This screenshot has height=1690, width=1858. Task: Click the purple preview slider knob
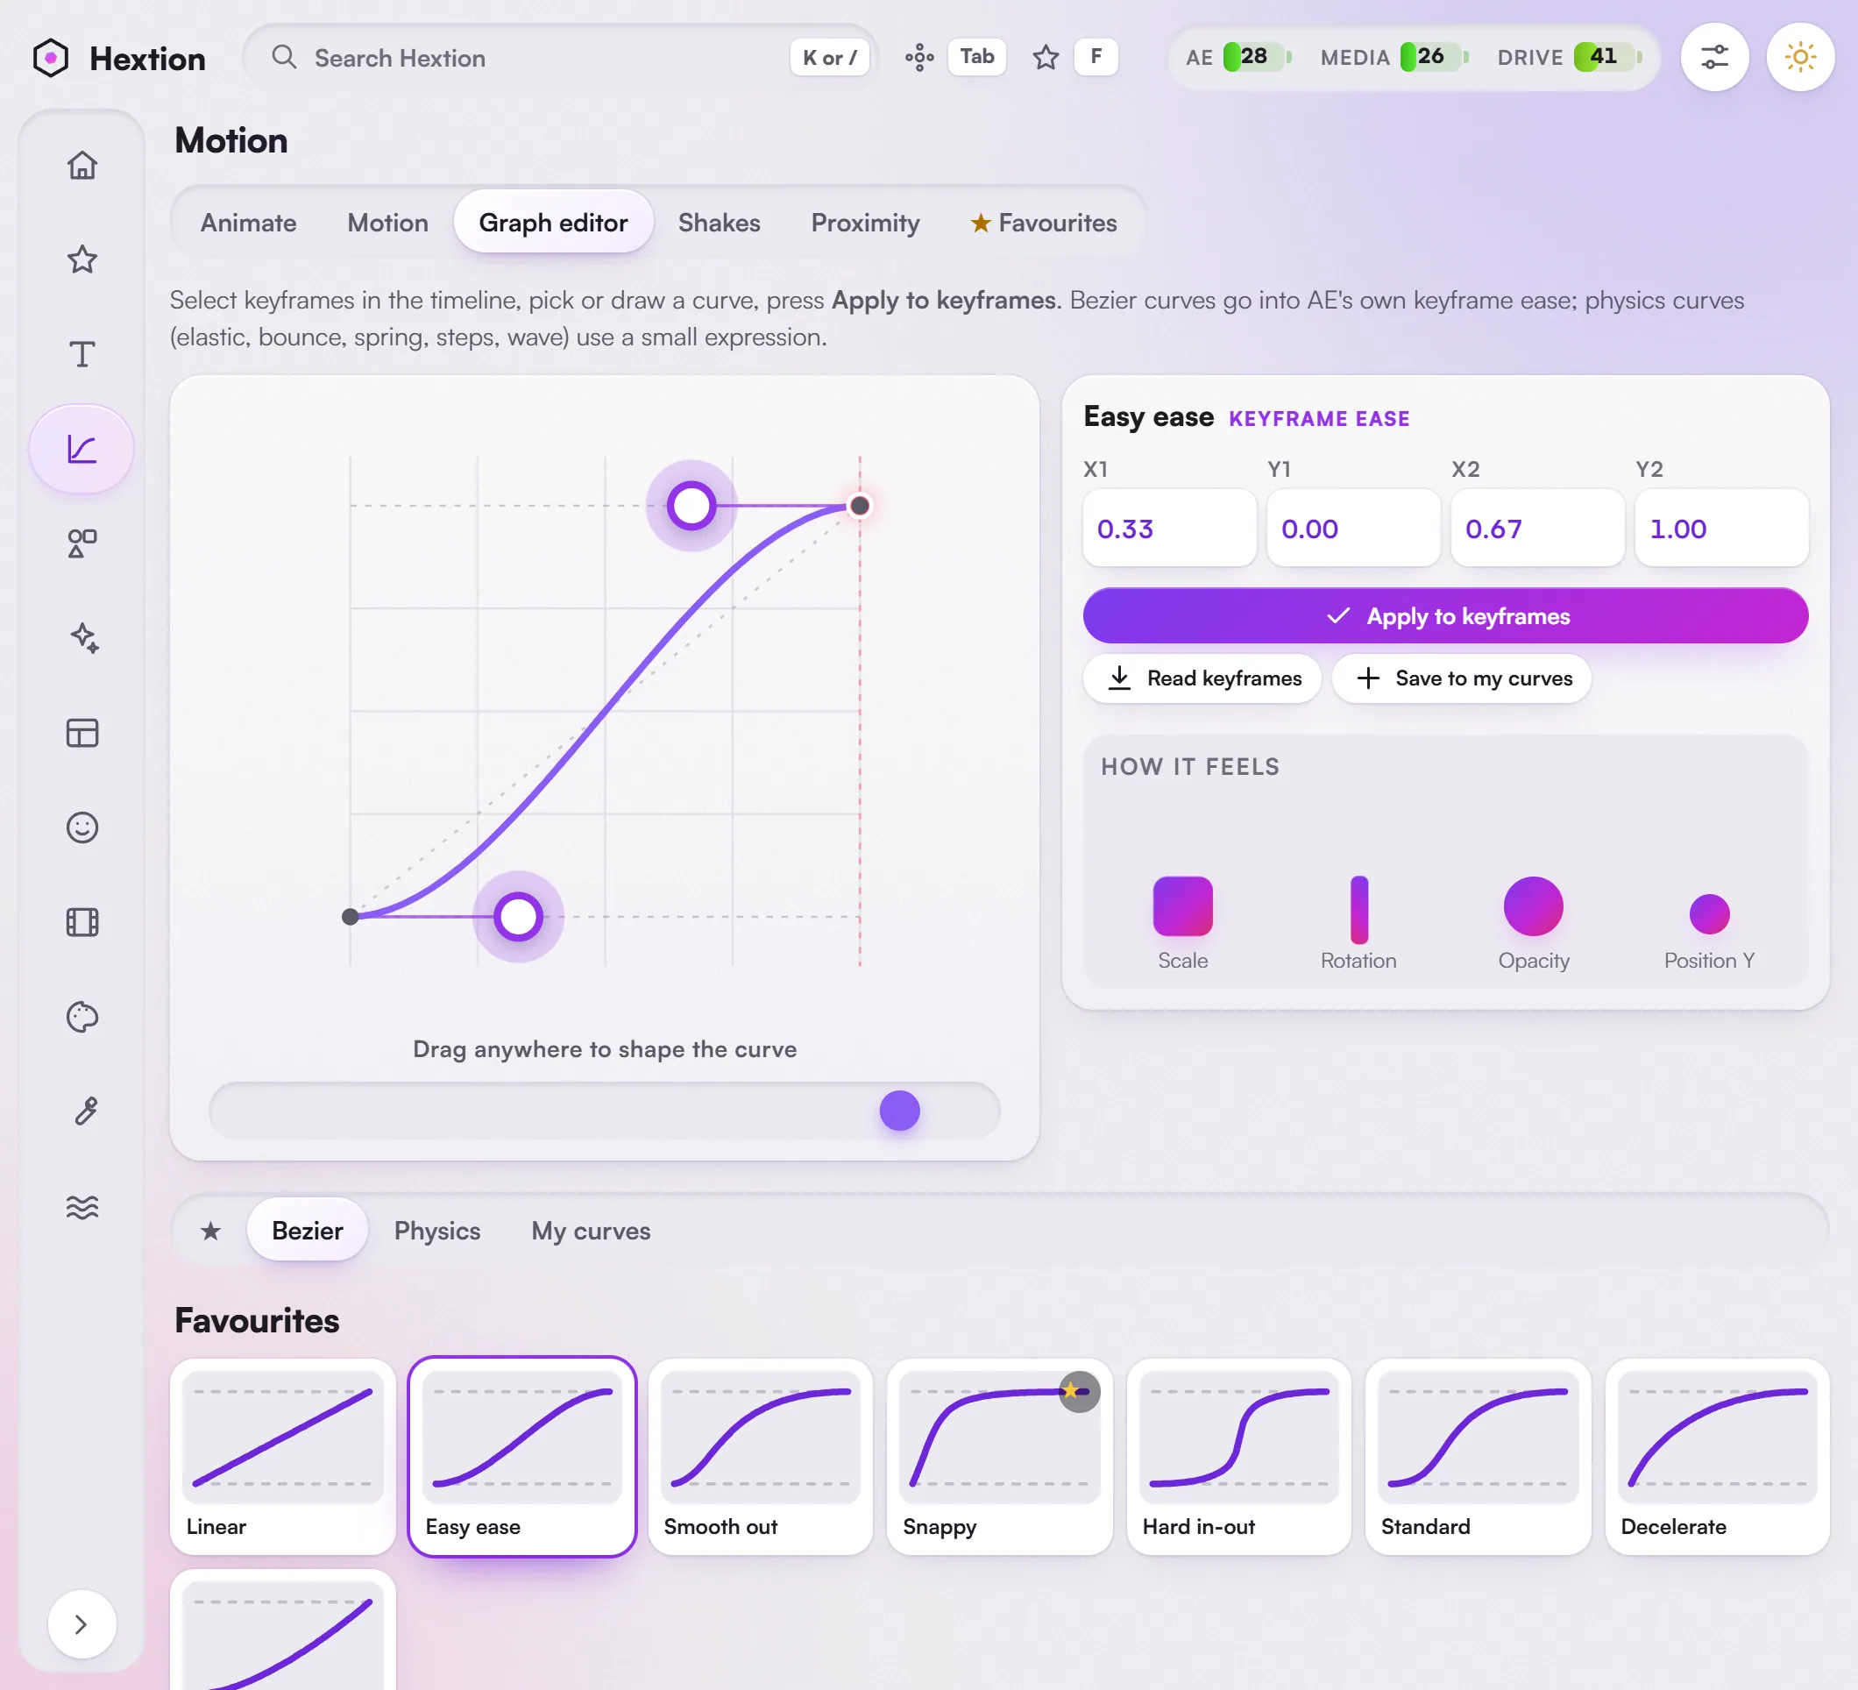coord(899,1110)
